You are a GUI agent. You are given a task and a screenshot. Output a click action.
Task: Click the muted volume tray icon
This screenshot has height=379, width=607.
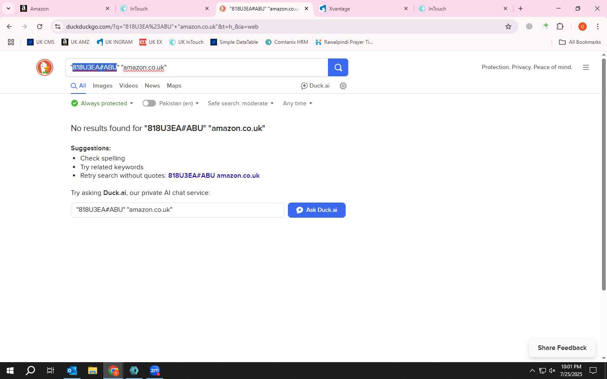click(x=552, y=371)
